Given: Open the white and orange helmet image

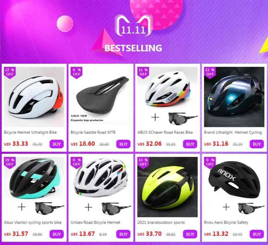Looking at the screenshot, I should [x=34, y=97].
